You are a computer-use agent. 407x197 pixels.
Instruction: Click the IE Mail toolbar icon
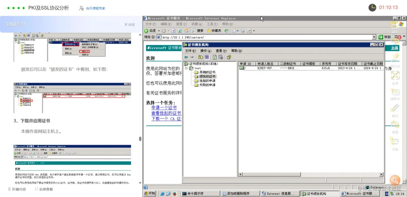click(234, 31)
